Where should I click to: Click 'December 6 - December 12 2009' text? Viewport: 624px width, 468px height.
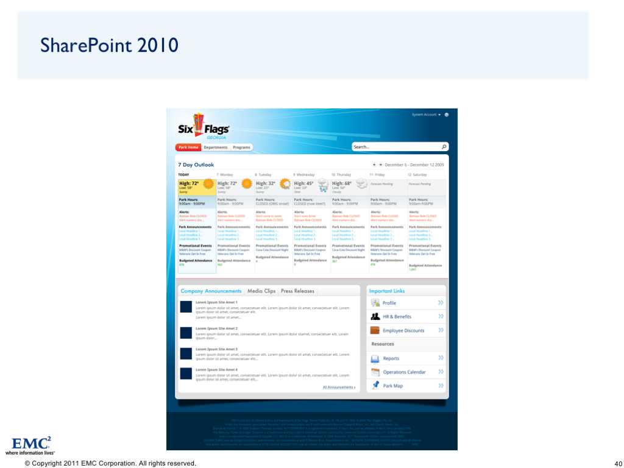point(414,165)
